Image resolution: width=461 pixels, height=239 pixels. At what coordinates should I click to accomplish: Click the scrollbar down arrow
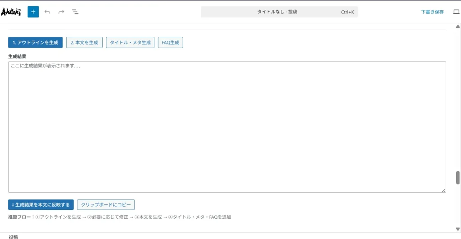tap(457, 228)
